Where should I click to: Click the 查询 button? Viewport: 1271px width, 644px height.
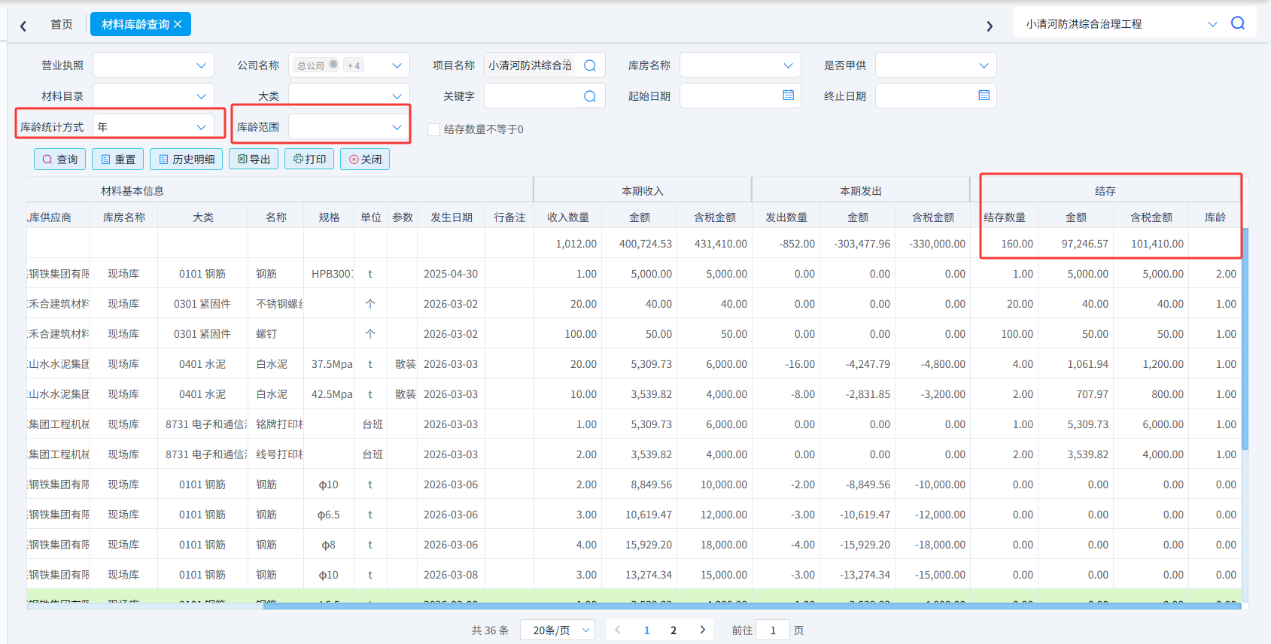pyautogui.click(x=60, y=159)
